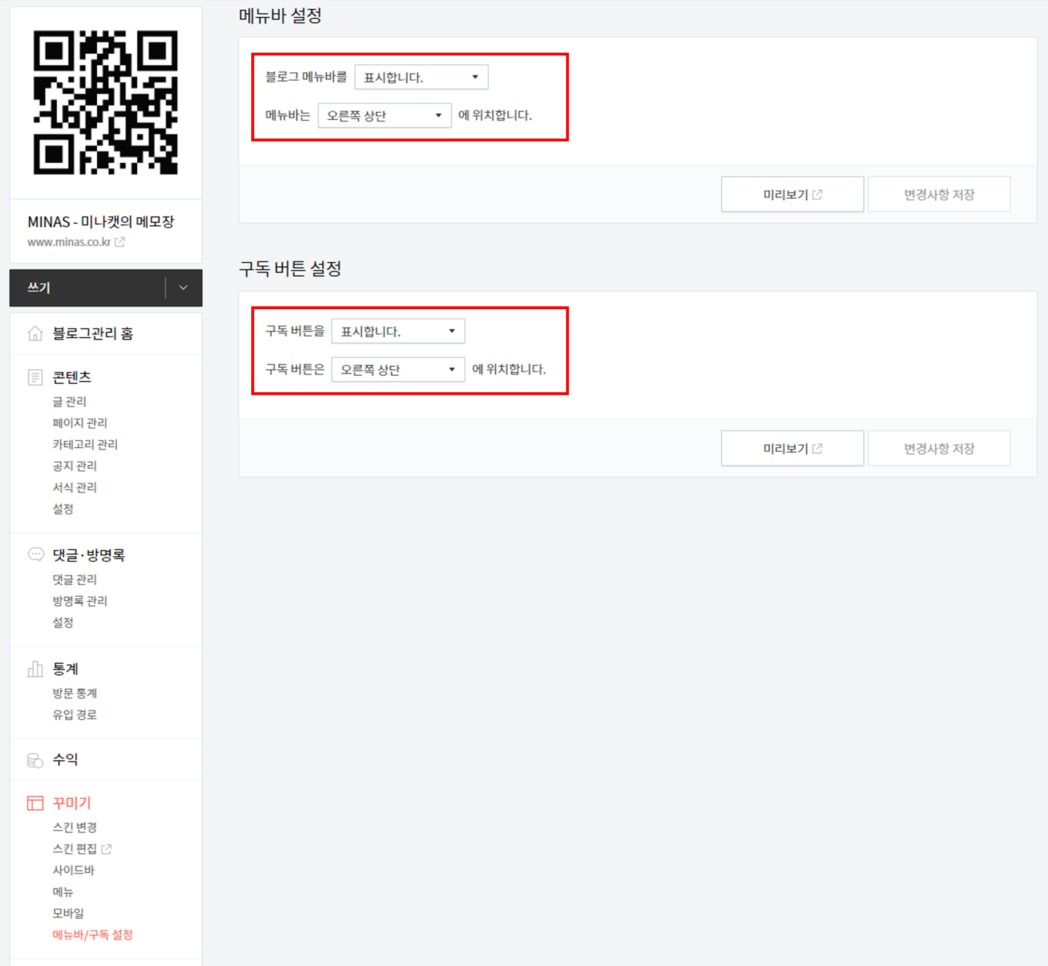Expand the chevron next to 쓰기

point(183,287)
